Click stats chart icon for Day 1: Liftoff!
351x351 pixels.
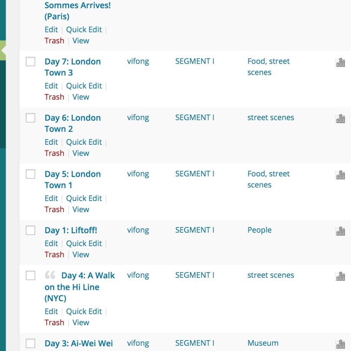pyautogui.click(x=340, y=231)
